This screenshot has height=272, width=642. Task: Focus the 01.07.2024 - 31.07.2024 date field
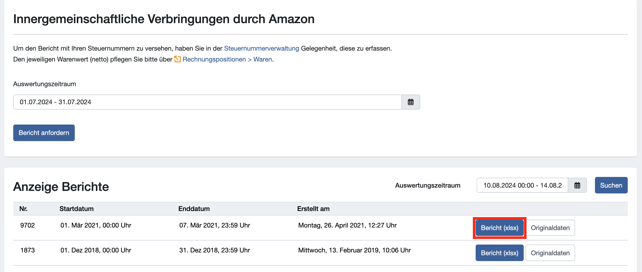tap(207, 102)
